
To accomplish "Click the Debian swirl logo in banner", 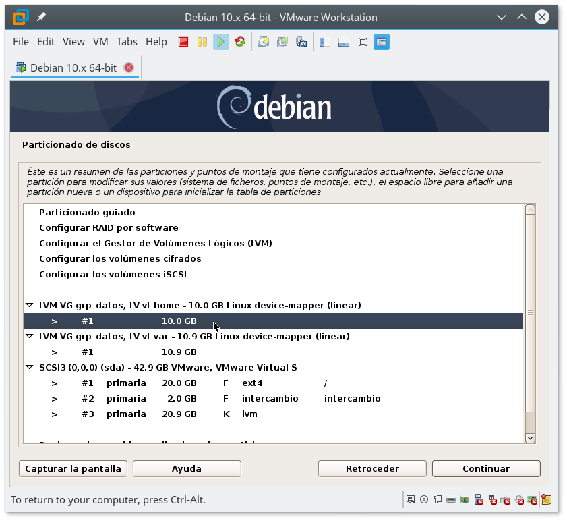I will click(234, 107).
